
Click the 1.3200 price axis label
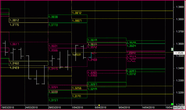click(180, 92)
